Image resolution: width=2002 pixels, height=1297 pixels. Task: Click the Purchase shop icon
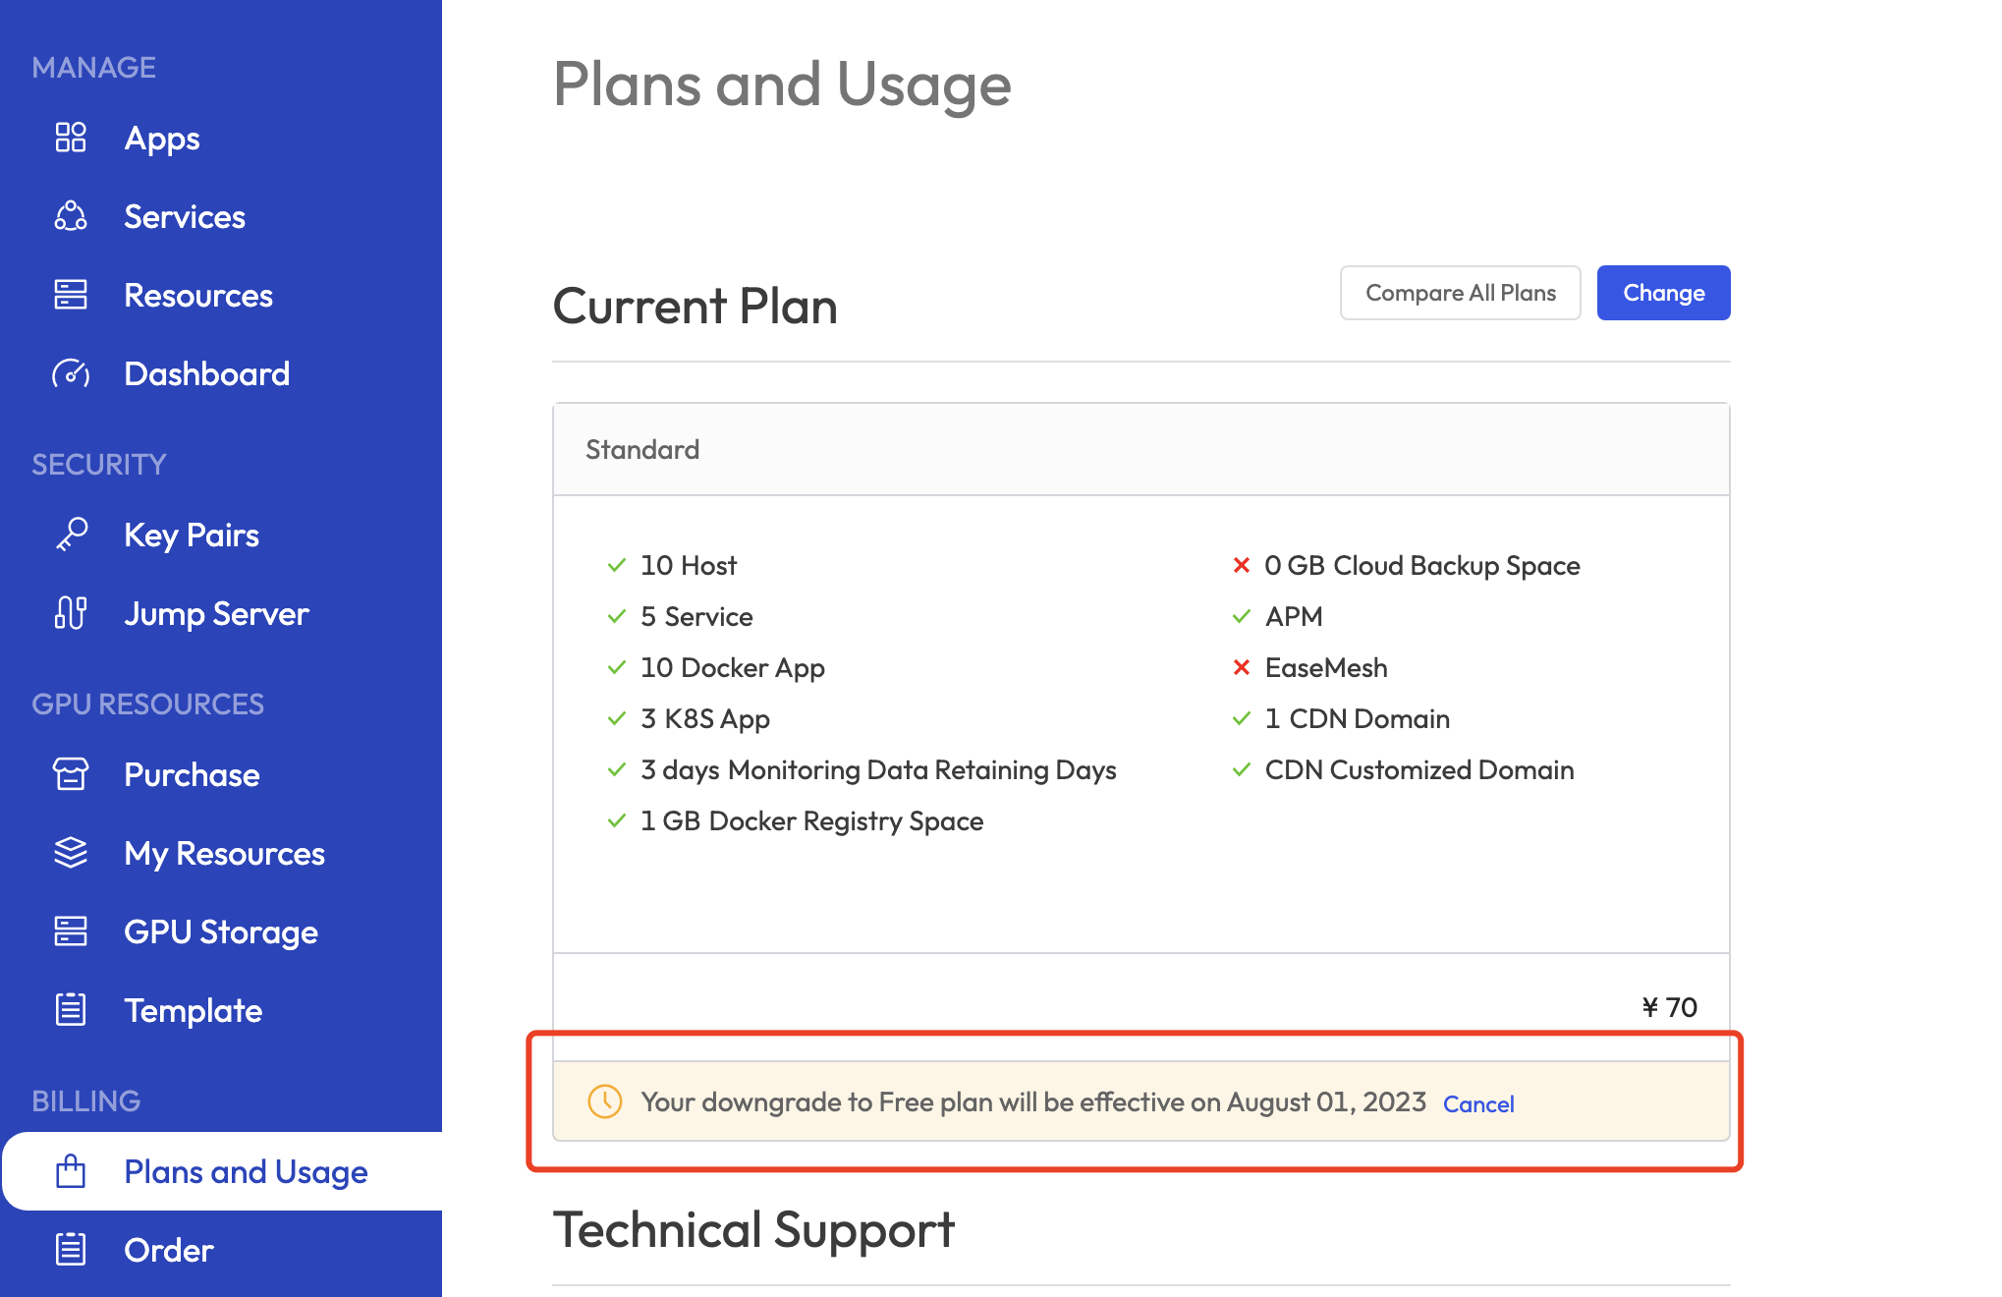point(71,774)
